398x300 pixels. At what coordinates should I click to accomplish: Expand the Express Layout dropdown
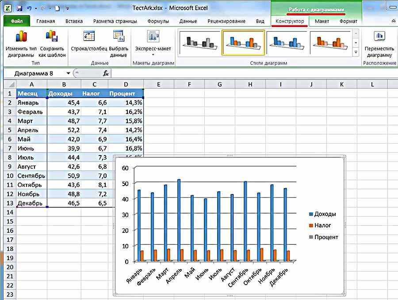coord(153,55)
